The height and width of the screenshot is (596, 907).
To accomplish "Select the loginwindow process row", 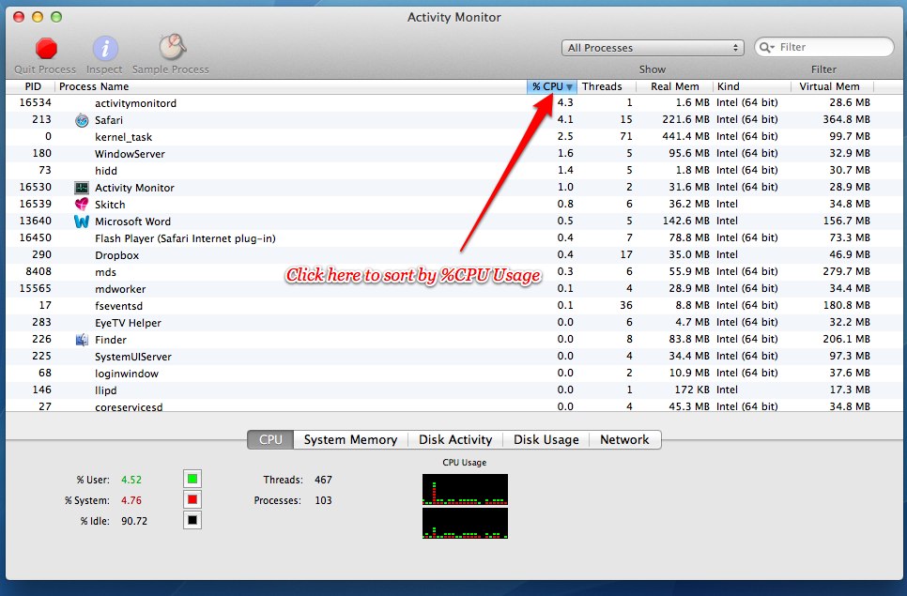I will pyautogui.click(x=453, y=374).
